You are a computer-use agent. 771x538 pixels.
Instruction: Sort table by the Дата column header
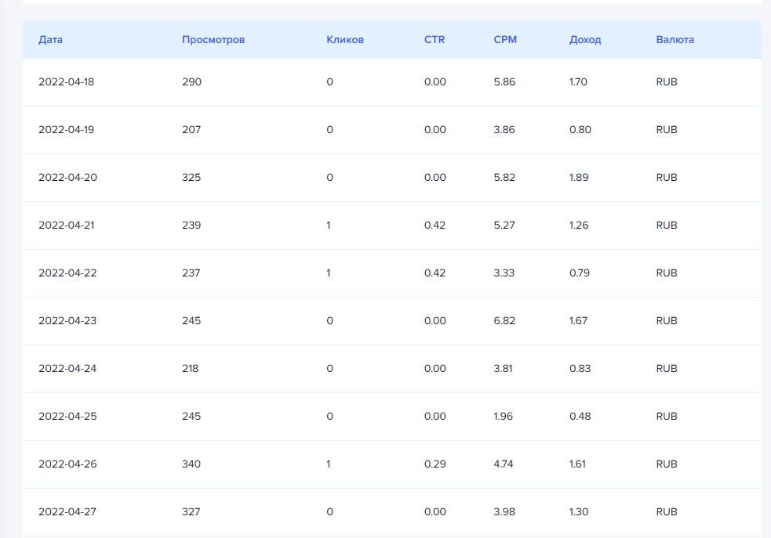[50, 40]
